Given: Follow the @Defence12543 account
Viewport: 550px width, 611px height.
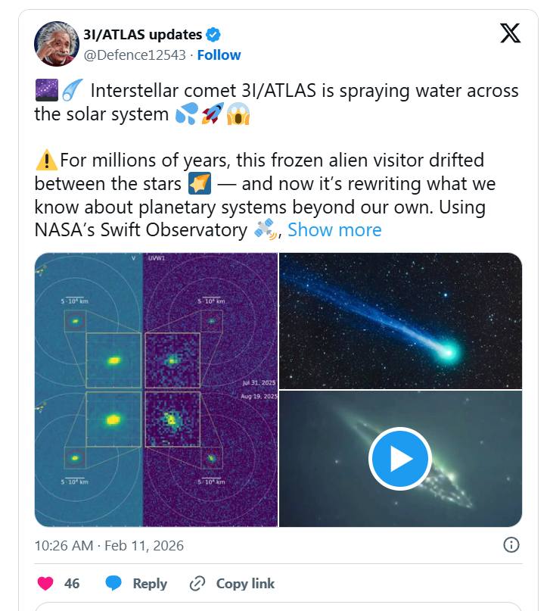Looking at the screenshot, I should (219, 55).
